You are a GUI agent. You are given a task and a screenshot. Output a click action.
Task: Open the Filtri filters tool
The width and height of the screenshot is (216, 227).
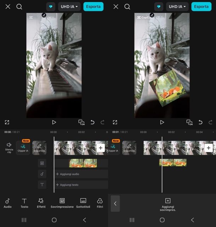(100, 203)
